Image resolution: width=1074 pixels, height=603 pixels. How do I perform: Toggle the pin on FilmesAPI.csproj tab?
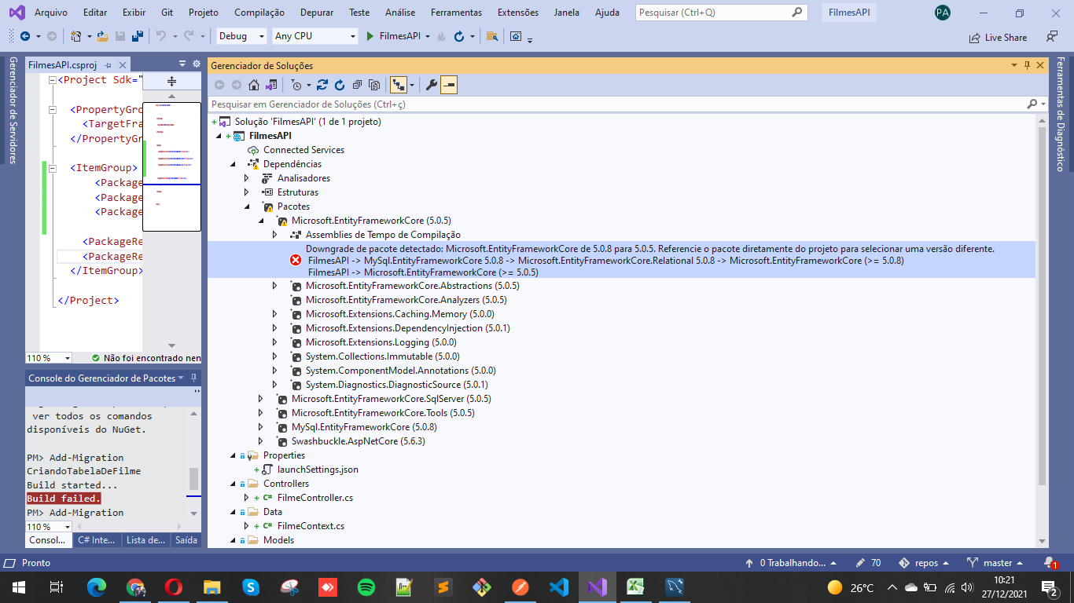(109, 65)
